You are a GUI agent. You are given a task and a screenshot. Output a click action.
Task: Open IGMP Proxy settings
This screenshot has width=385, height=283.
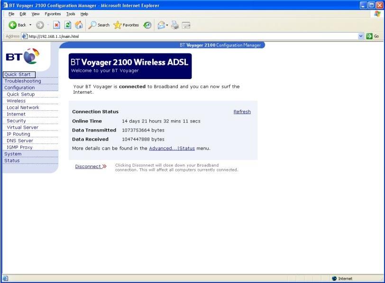pos(19,147)
